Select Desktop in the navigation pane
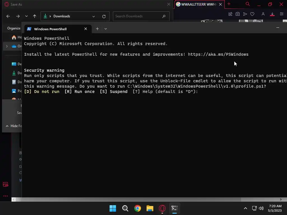Image resolution: width=287 pixels, height=215 pixels. coord(17,64)
